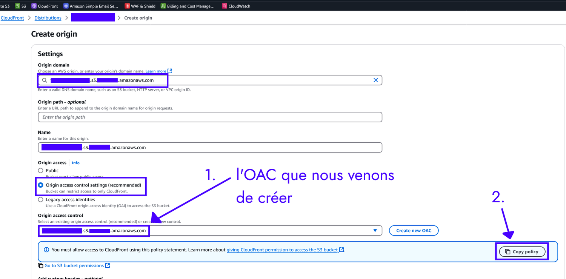This screenshot has height=279, width=566.
Task: Open the Amazon Simple Email Service bookmark
Action: coord(91,6)
